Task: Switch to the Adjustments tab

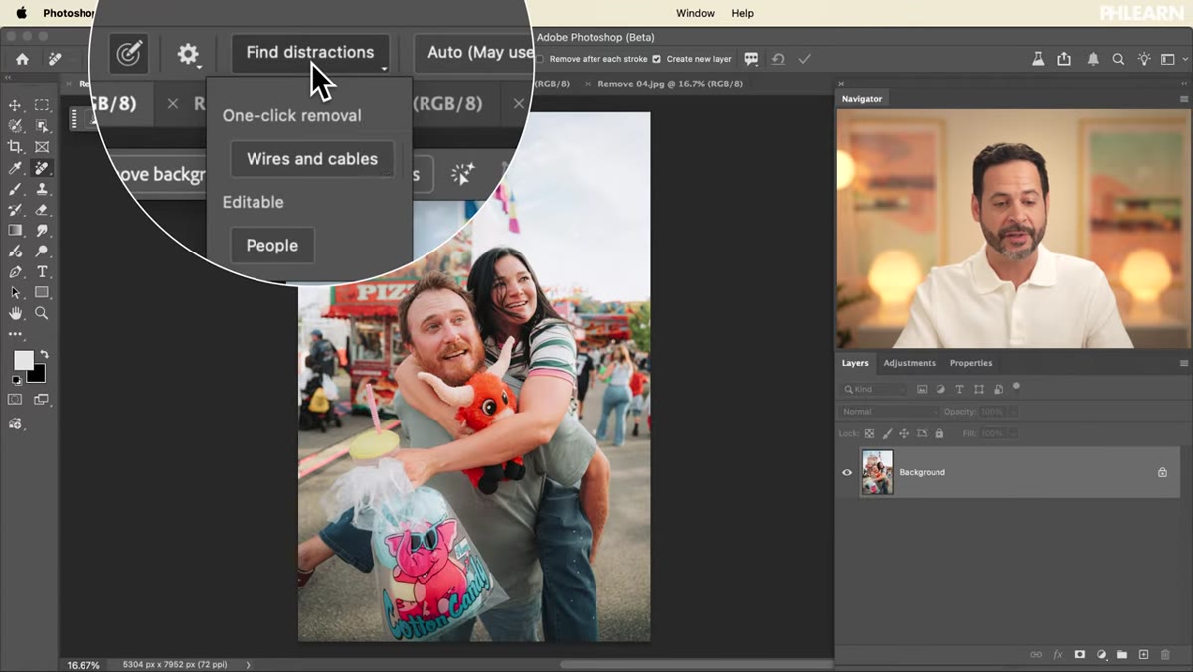Action: point(909,363)
